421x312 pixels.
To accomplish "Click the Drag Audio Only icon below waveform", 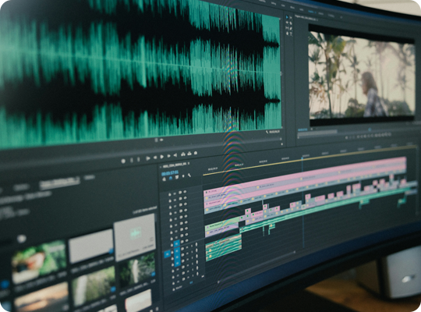I will [x=161, y=140].
